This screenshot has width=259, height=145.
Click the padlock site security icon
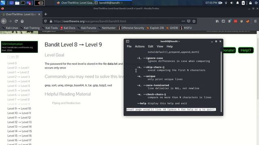(x=51, y=21)
